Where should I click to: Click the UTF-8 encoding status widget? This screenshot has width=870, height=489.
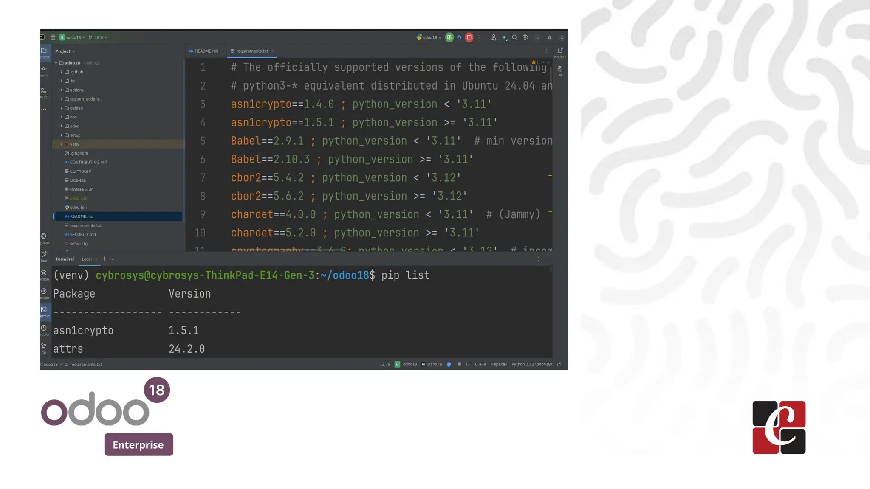(x=480, y=364)
